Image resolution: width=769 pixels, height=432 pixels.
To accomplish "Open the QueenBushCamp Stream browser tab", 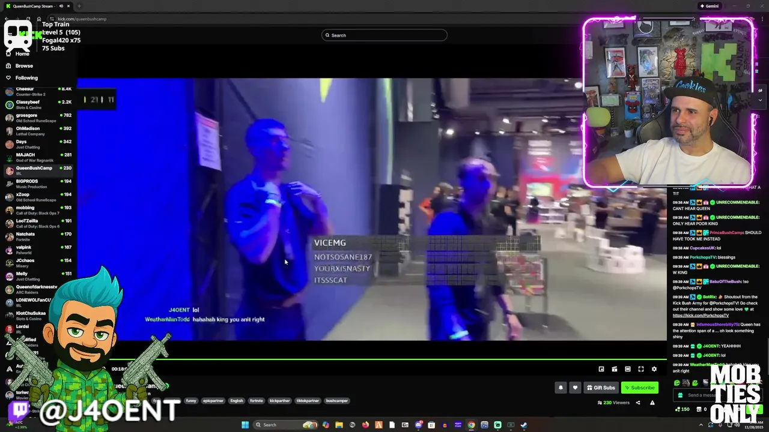I will [x=37, y=6].
